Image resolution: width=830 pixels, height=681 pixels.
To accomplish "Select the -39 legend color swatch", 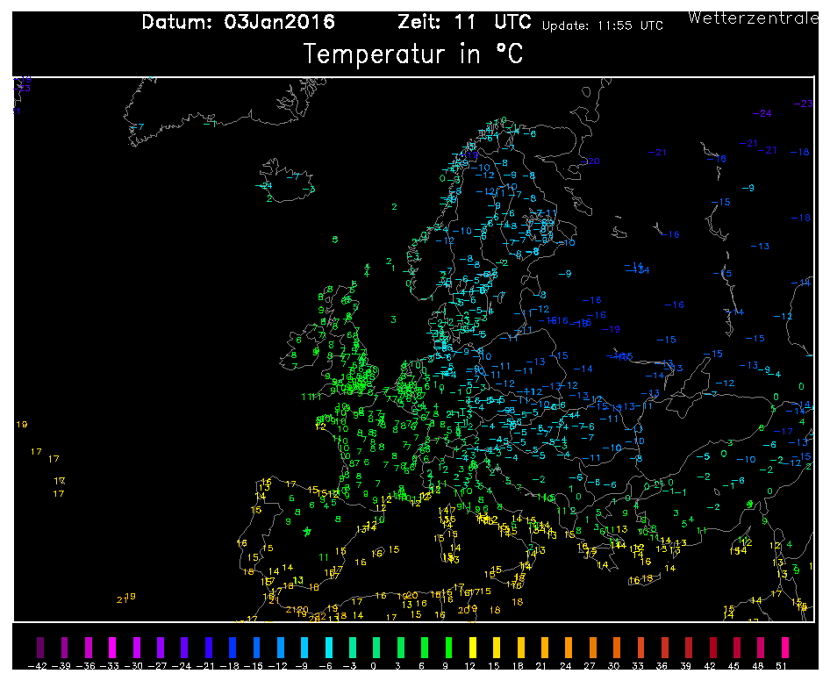I will pyautogui.click(x=65, y=647).
